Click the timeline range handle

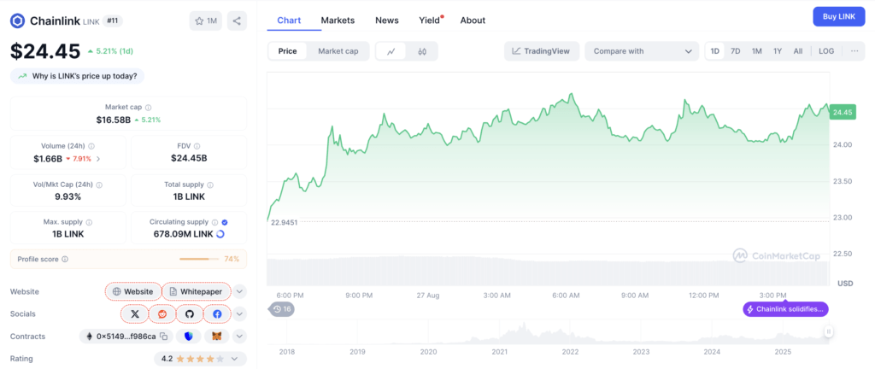click(x=829, y=331)
